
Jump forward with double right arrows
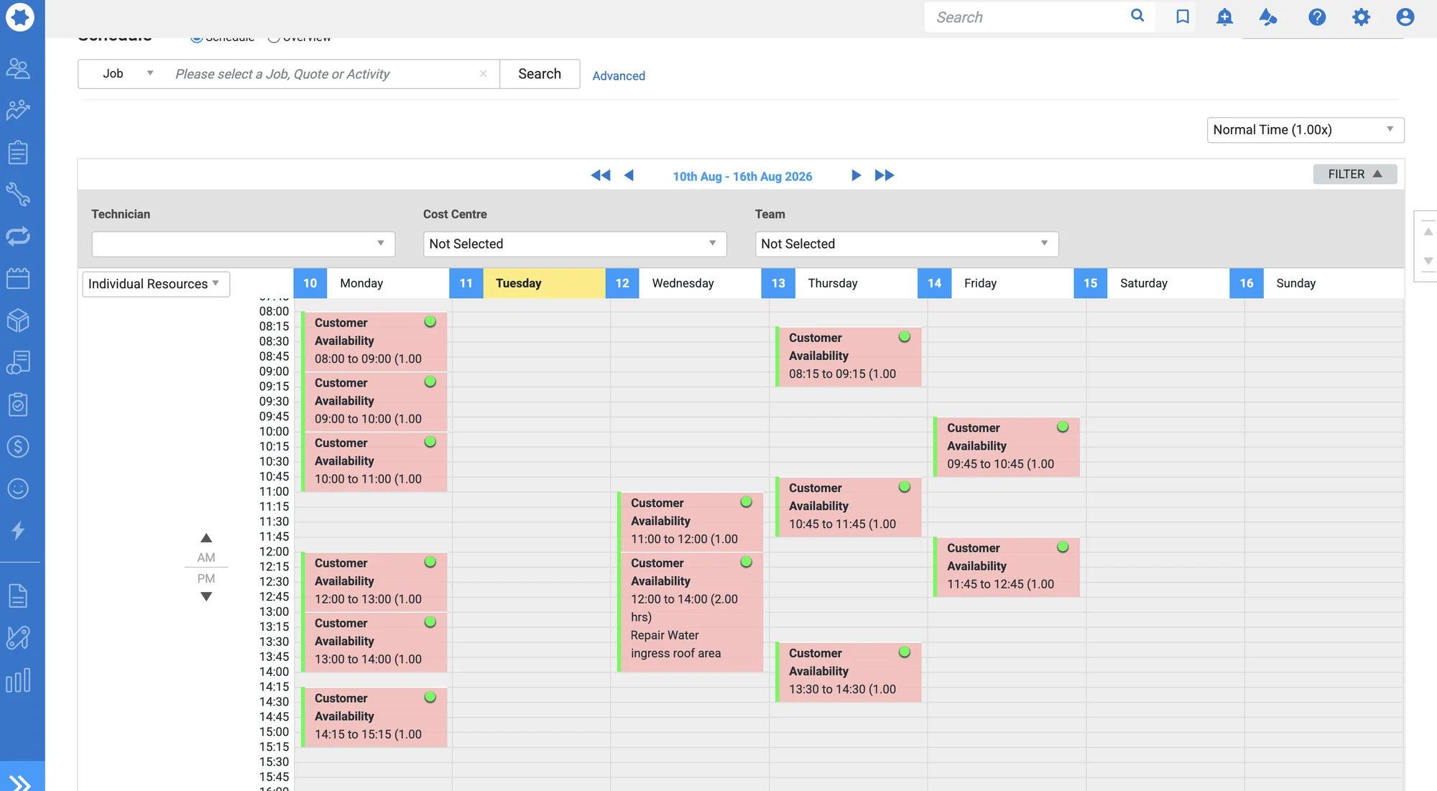point(884,175)
